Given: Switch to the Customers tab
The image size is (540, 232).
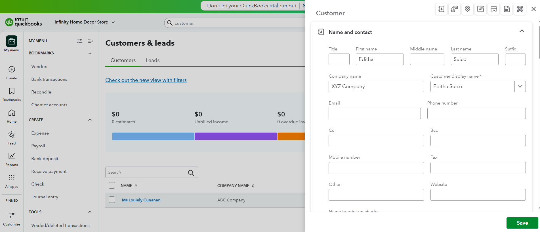Looking at the screenshot, I should tap(123, 60).
